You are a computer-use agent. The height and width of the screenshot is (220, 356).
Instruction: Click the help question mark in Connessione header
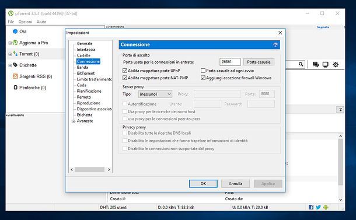(x=275, y=45)
